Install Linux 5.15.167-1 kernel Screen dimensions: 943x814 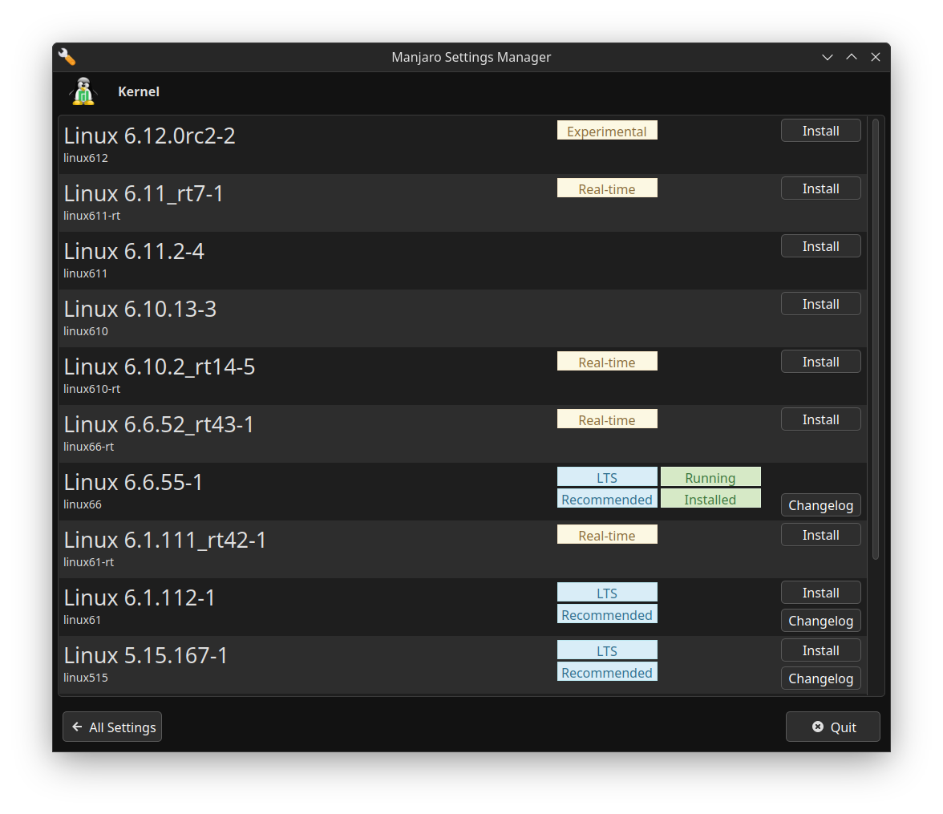point(820,650)
